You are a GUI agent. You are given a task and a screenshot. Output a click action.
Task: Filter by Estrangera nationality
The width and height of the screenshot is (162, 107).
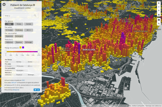tap(19, 36)
